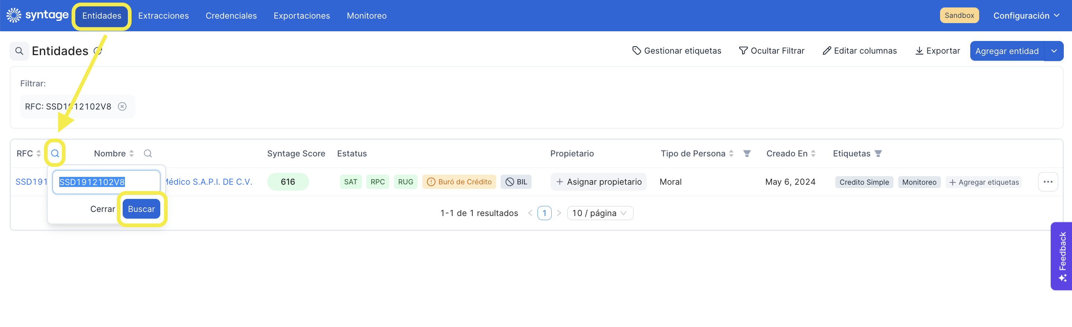The width and height of the screenshot is (1072, 327).
Task: Click the Buscar button
Action: 141,209
